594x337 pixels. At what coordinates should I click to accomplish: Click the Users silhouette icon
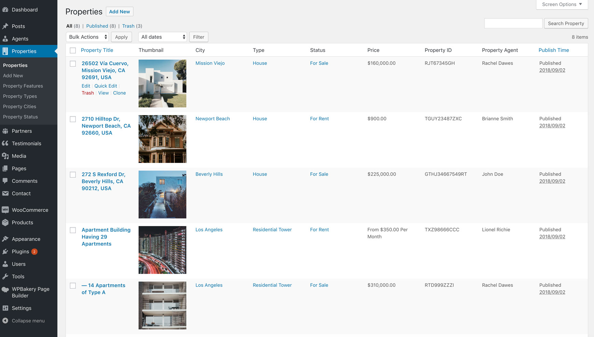(x=5, y=264)
